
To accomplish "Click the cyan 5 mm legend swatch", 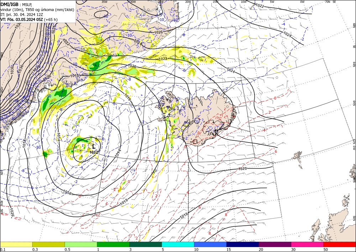I will click(x=178, y=244).
